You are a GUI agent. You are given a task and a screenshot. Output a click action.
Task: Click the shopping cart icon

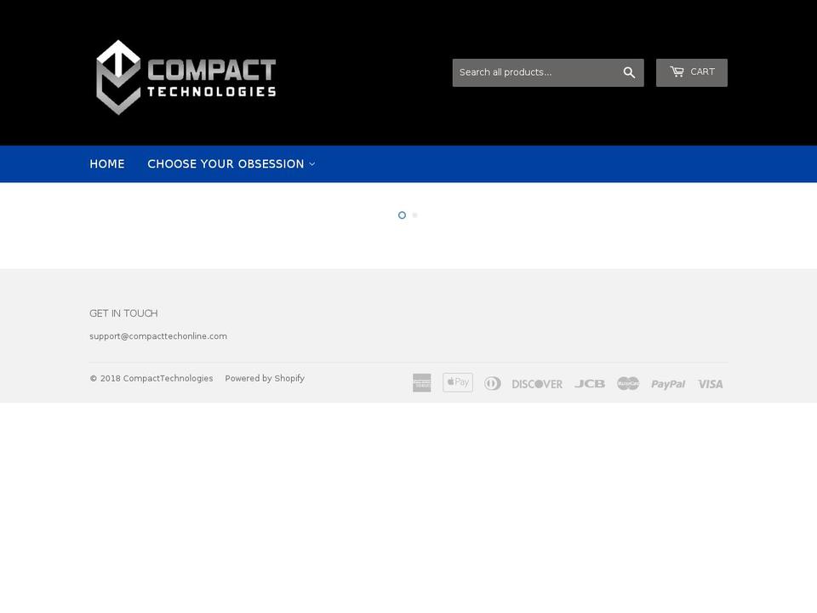coord(677,72)
